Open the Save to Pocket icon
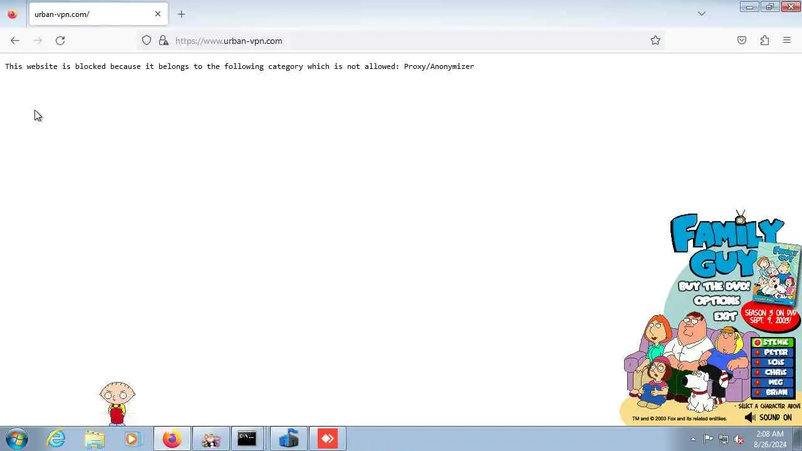 pos(742,41)
